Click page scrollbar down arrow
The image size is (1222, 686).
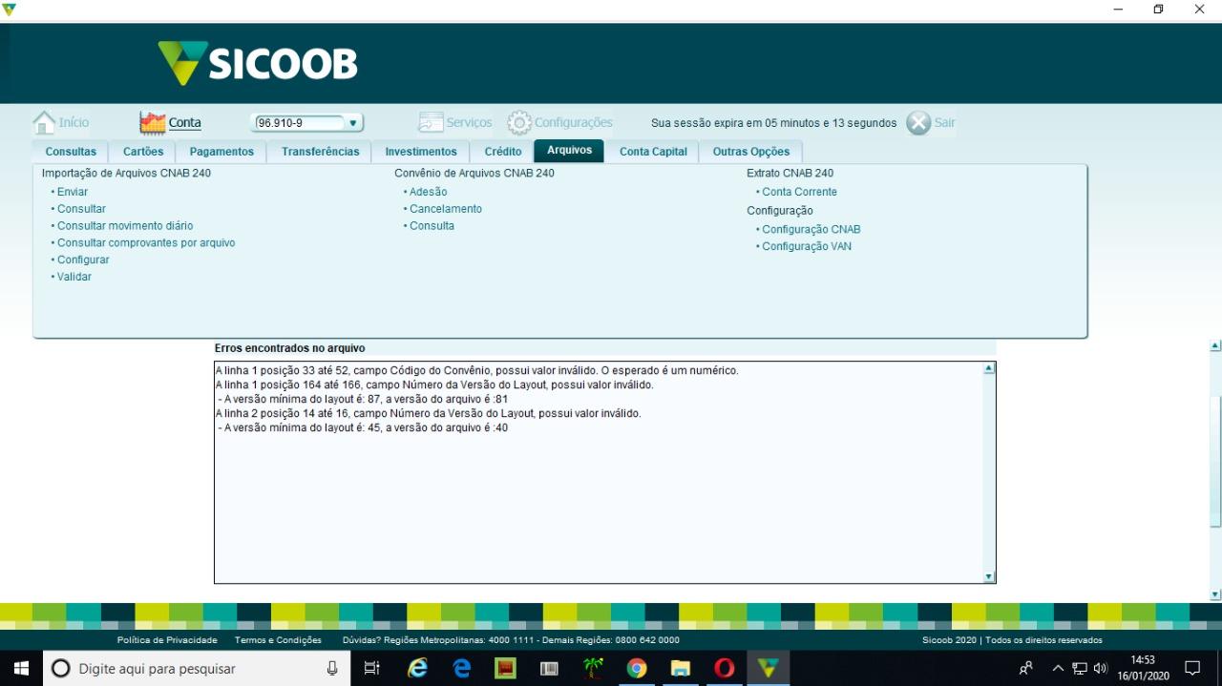pos(1215,594)
